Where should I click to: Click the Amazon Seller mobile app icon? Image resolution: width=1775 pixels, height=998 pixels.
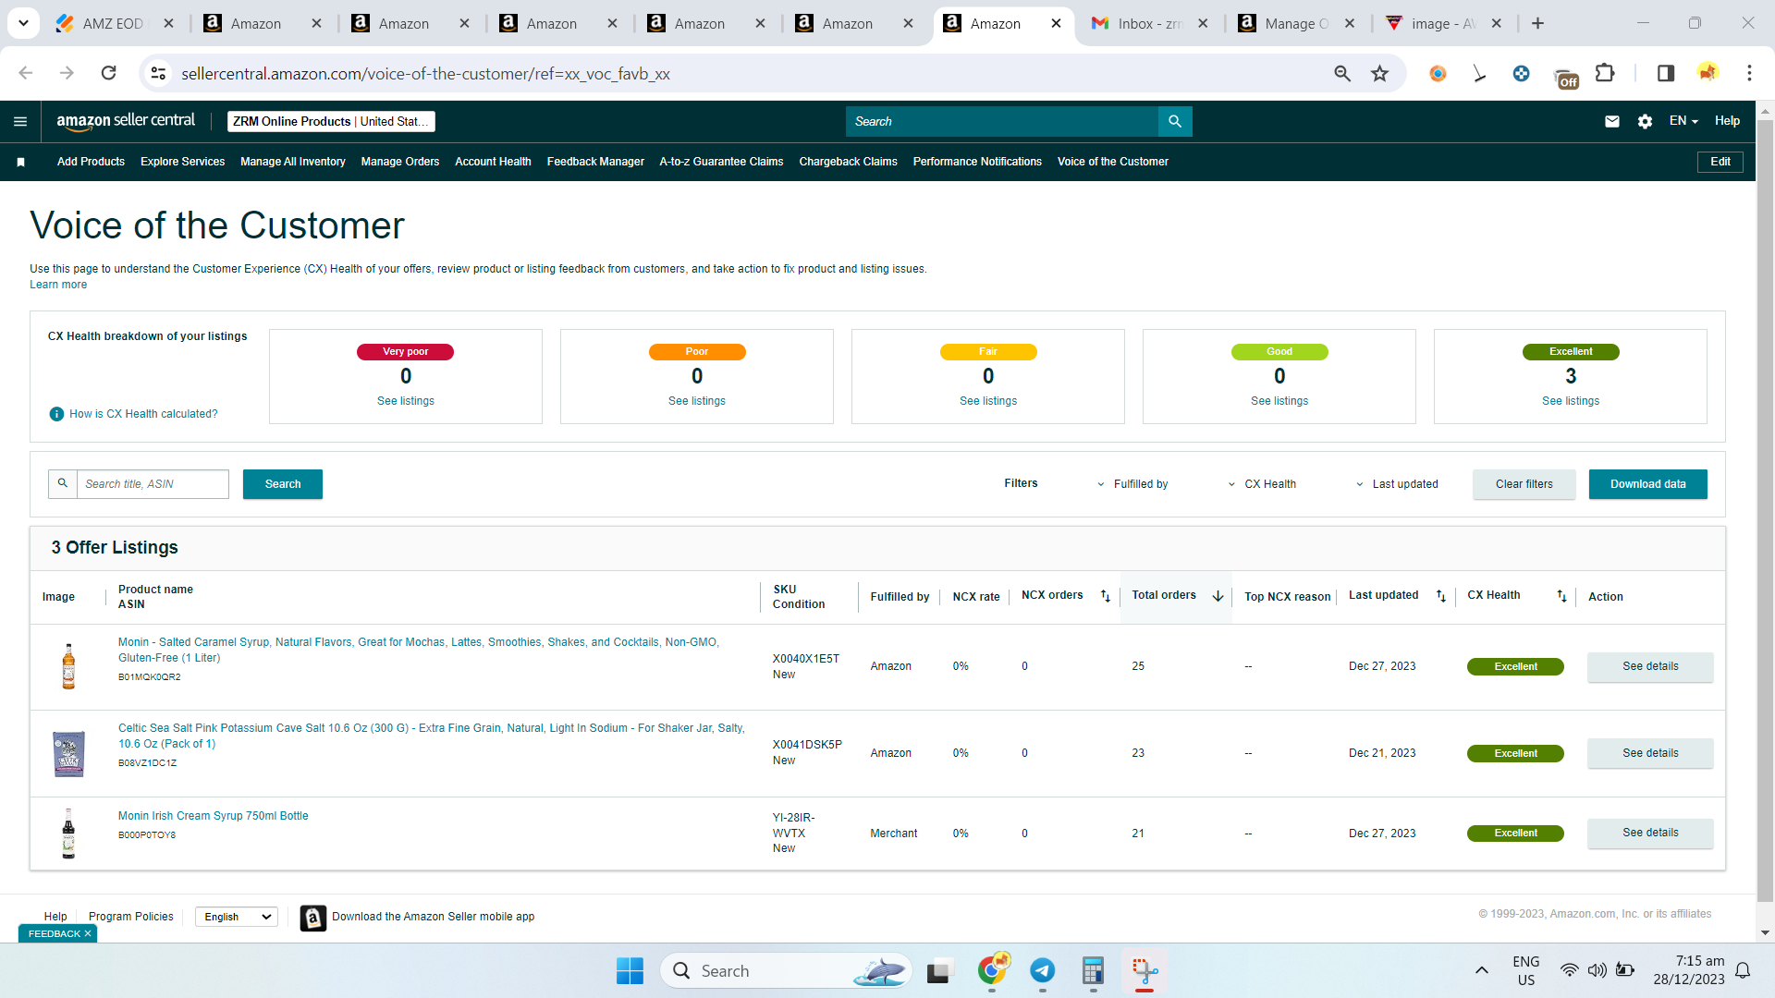313,917
